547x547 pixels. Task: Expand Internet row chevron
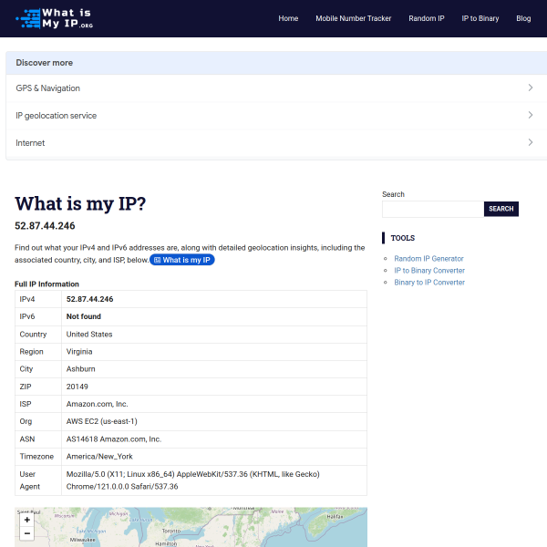[x=531, y=142]
